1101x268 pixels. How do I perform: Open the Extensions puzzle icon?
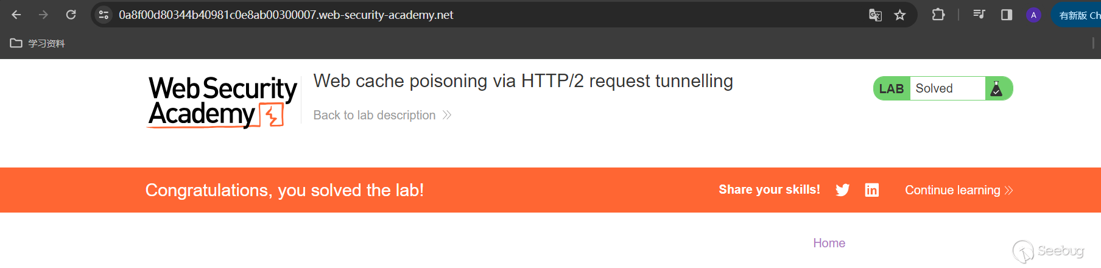click(x=938, y=15)
